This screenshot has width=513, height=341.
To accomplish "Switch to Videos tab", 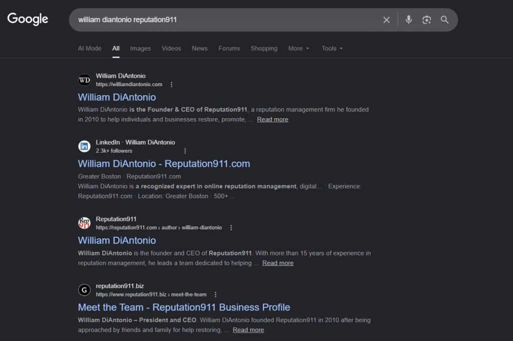I will pos(171,49).
